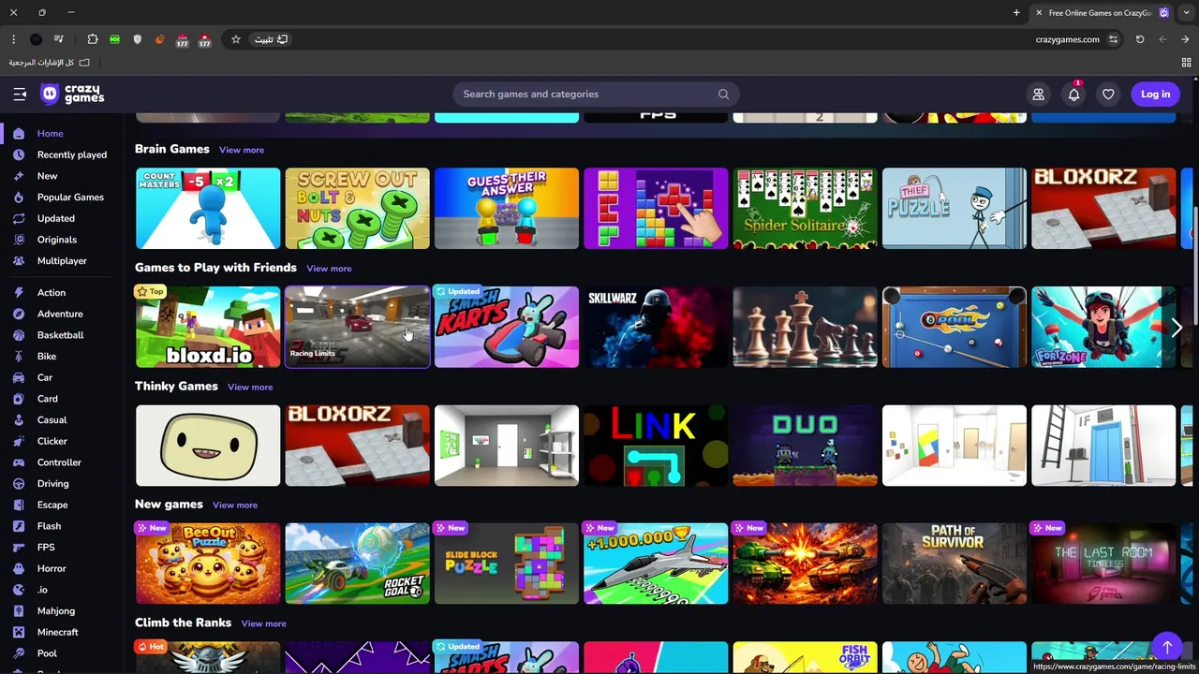Click the Card category icon

pos(19,399)
